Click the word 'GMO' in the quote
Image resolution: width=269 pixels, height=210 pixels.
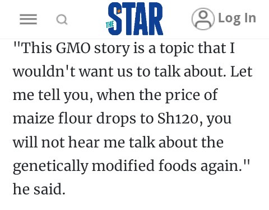(73, 48)
